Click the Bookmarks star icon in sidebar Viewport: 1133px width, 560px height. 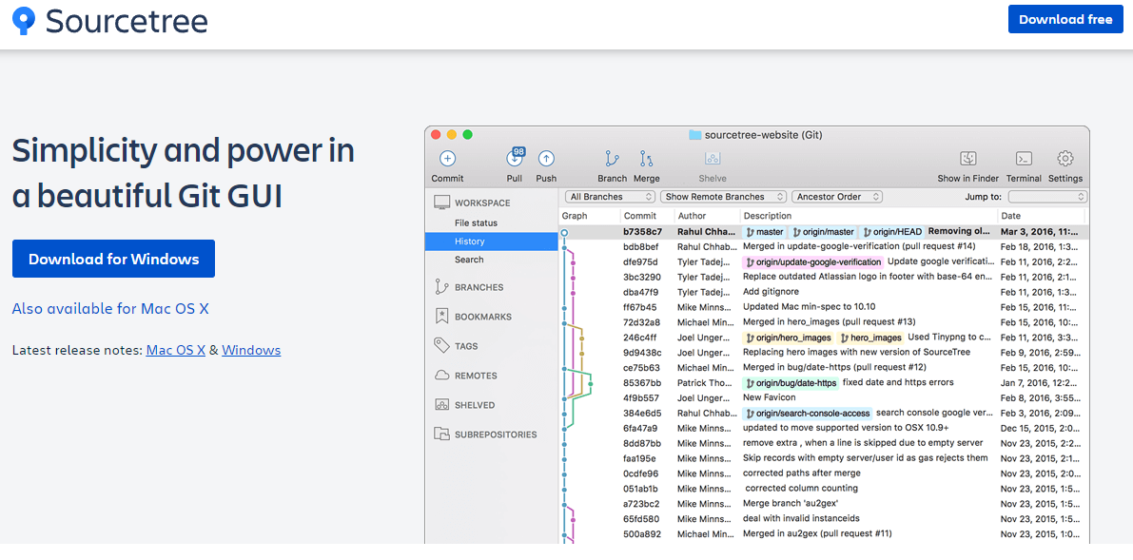[441, 317]
